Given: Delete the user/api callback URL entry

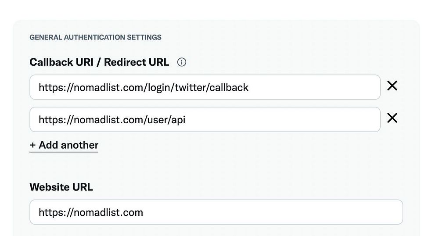Looking at the screenshot, I should 392,118.
